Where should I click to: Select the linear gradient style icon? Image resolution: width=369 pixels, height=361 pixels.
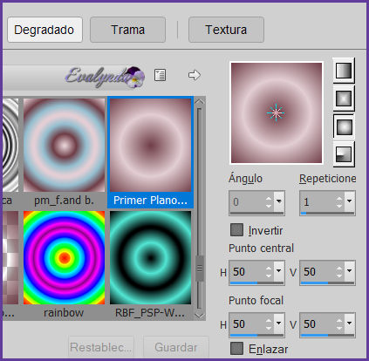pos(344,71)
